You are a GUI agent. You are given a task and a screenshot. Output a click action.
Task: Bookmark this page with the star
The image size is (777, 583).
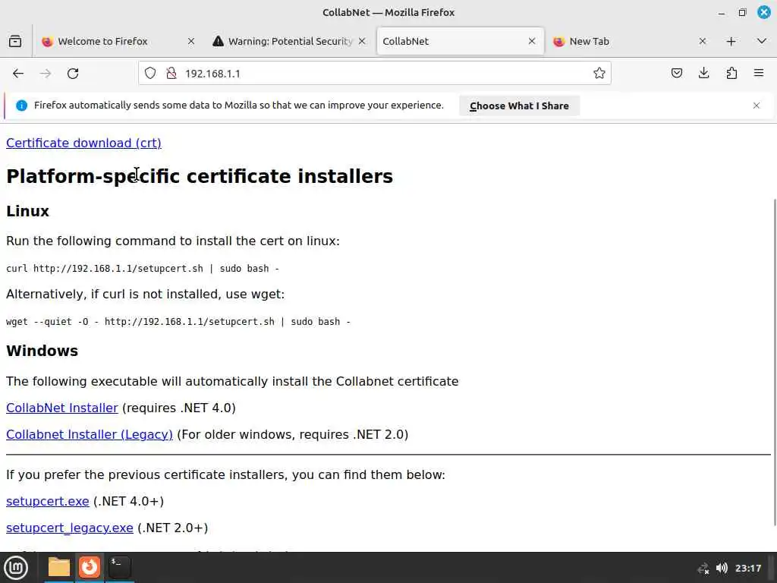click(x=599, y=74)
